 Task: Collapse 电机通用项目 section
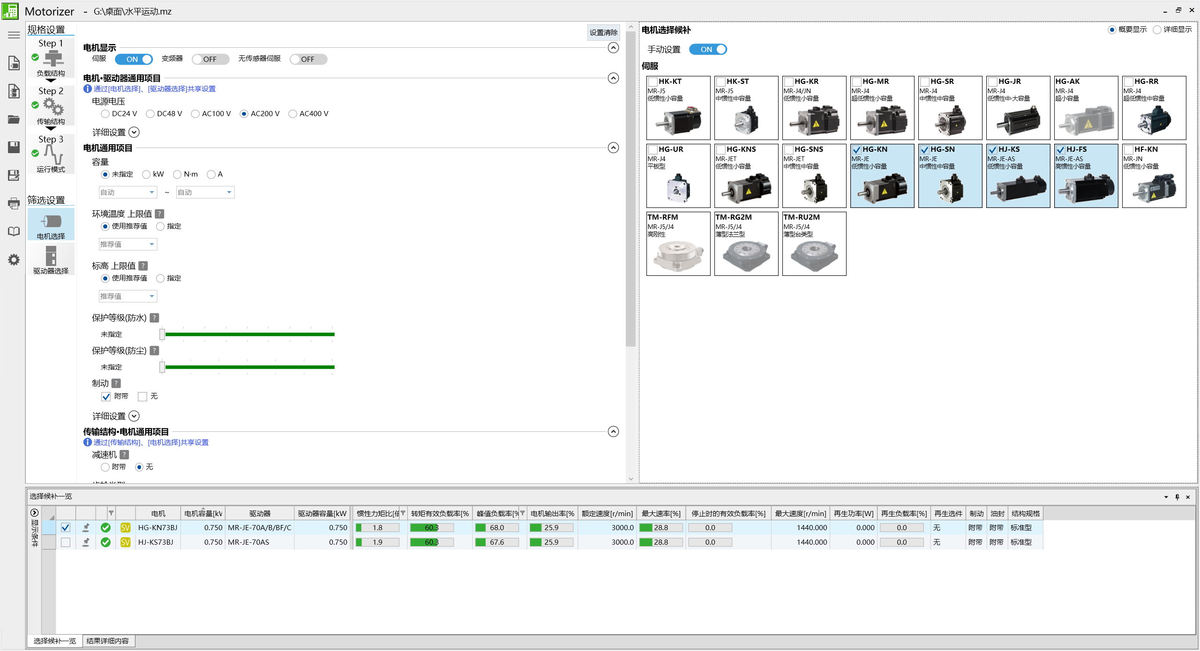click(x=613, y=148)
